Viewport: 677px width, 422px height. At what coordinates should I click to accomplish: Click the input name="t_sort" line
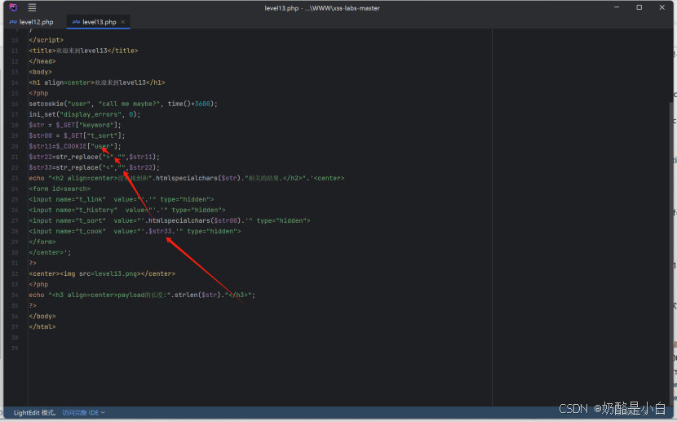[170, 220]
